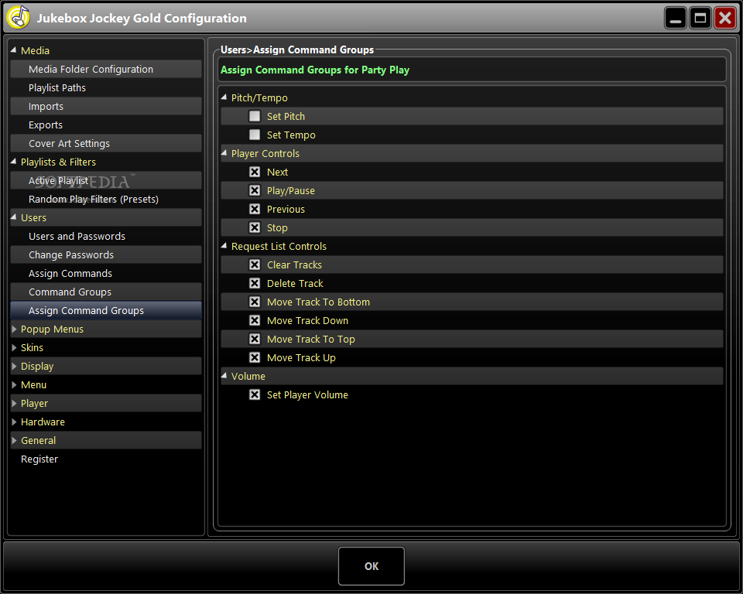Toggle the Delete Track checkbox

[x=255, y=283]
